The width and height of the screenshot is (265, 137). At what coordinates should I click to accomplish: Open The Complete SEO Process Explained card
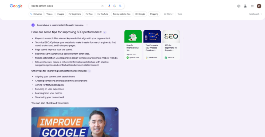click(x=152, y=45)
